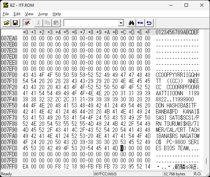Click the +F column header
The height and width of the screenshot is (177, 210).
pos(148,32)
